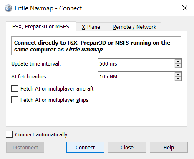Image resolution: width=194 pixels, height=159 pixels.
Task: Open Help for the Connect dialog
Action: point(169,147)
